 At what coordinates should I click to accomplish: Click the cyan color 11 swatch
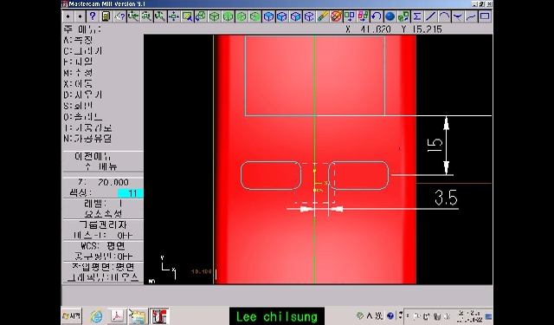131,193
